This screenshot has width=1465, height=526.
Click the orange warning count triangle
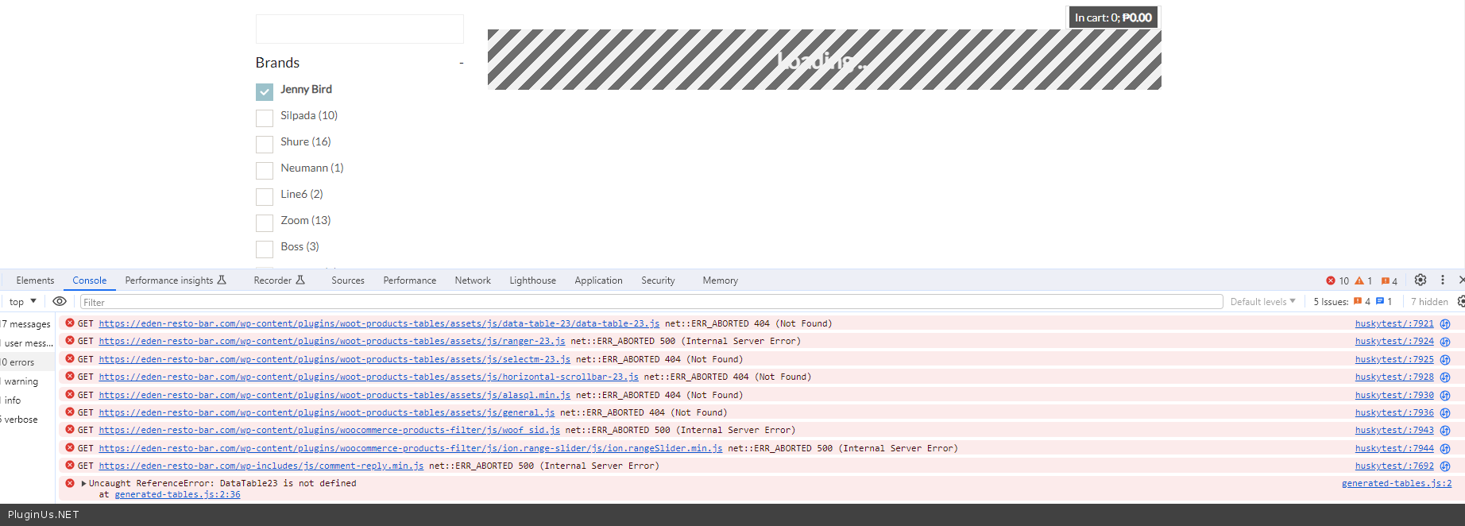tap(1359, 280)
